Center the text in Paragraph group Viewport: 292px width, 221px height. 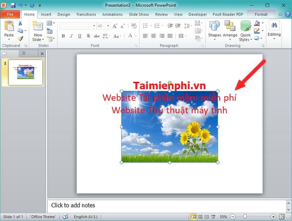(153, 36)
